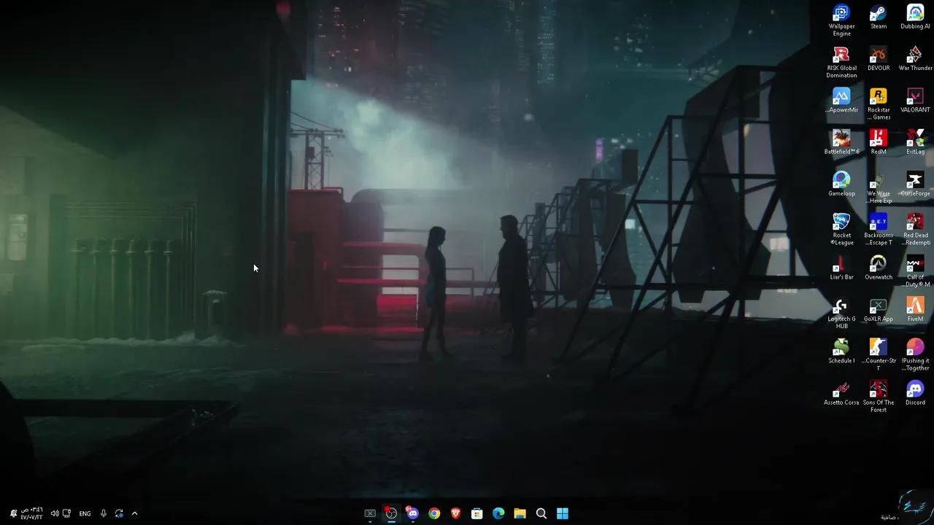Select VALORANT desktop icon
934x525 pixels.
[915, 101]
